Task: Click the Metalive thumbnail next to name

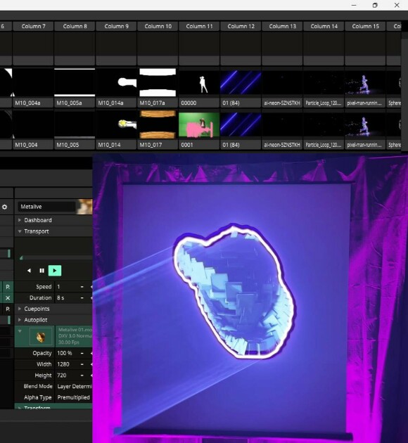Action: (84, 207)
